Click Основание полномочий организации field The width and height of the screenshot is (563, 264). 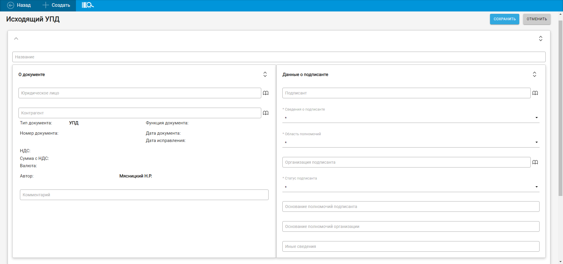[x=411, y=226]
